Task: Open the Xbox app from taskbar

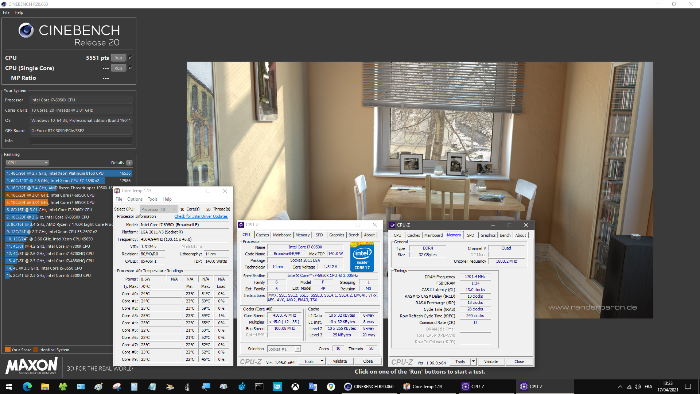Action: [x=295, y=387]
